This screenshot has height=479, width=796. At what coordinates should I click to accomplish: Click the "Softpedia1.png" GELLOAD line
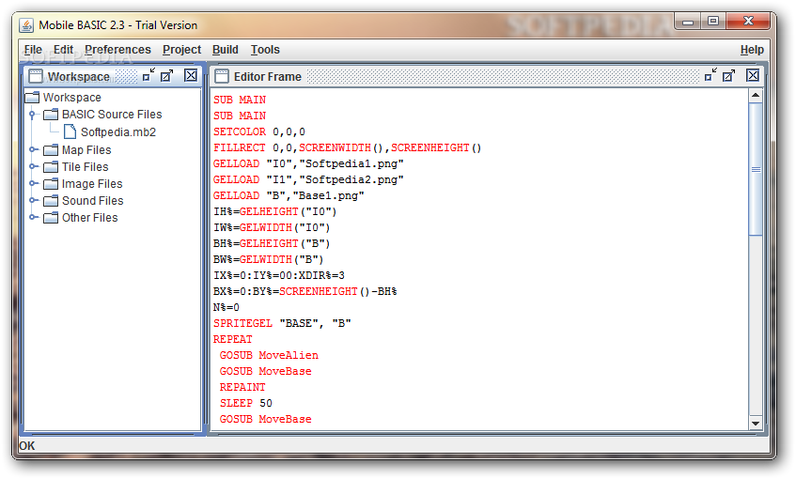pos(308,164)
